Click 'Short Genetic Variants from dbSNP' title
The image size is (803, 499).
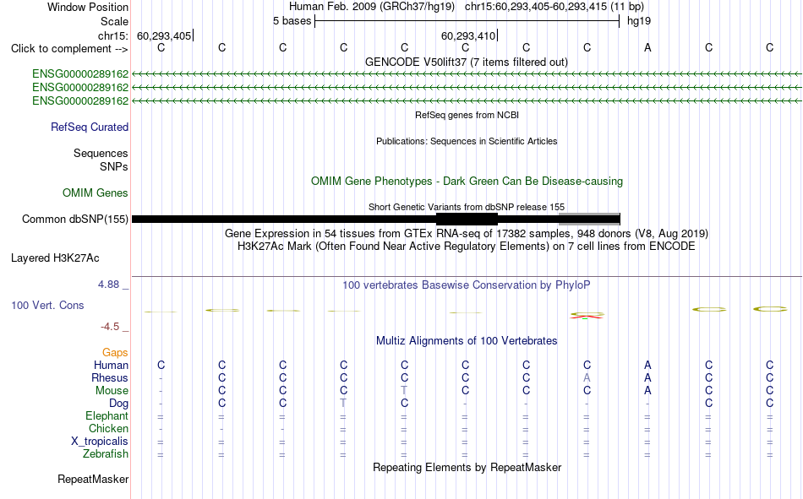467,207
